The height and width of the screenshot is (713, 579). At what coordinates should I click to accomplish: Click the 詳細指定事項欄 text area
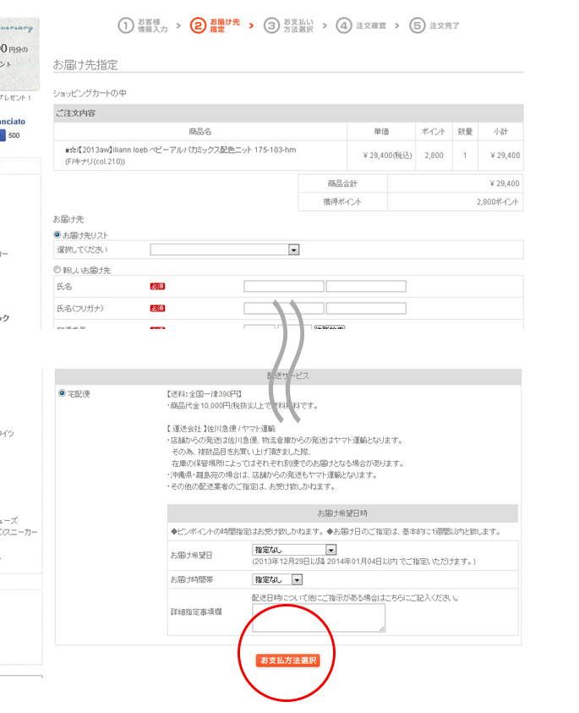click(319, 617)
